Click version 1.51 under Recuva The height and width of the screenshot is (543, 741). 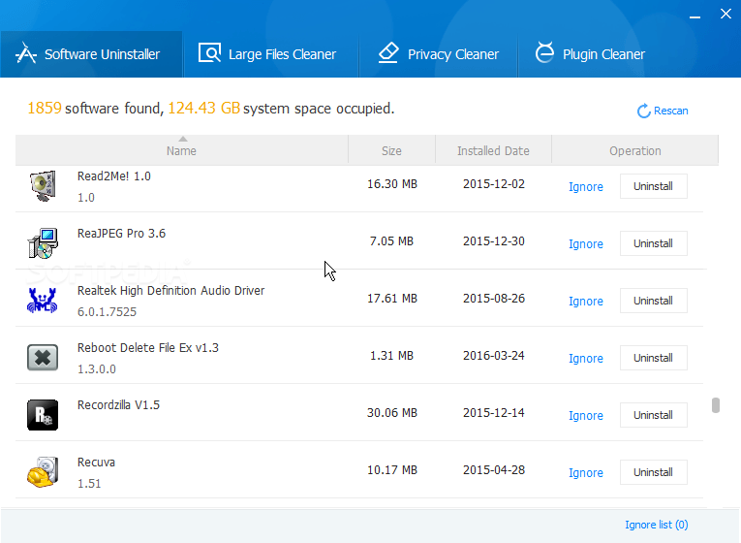pyautogui.click(x=89, y=484)
